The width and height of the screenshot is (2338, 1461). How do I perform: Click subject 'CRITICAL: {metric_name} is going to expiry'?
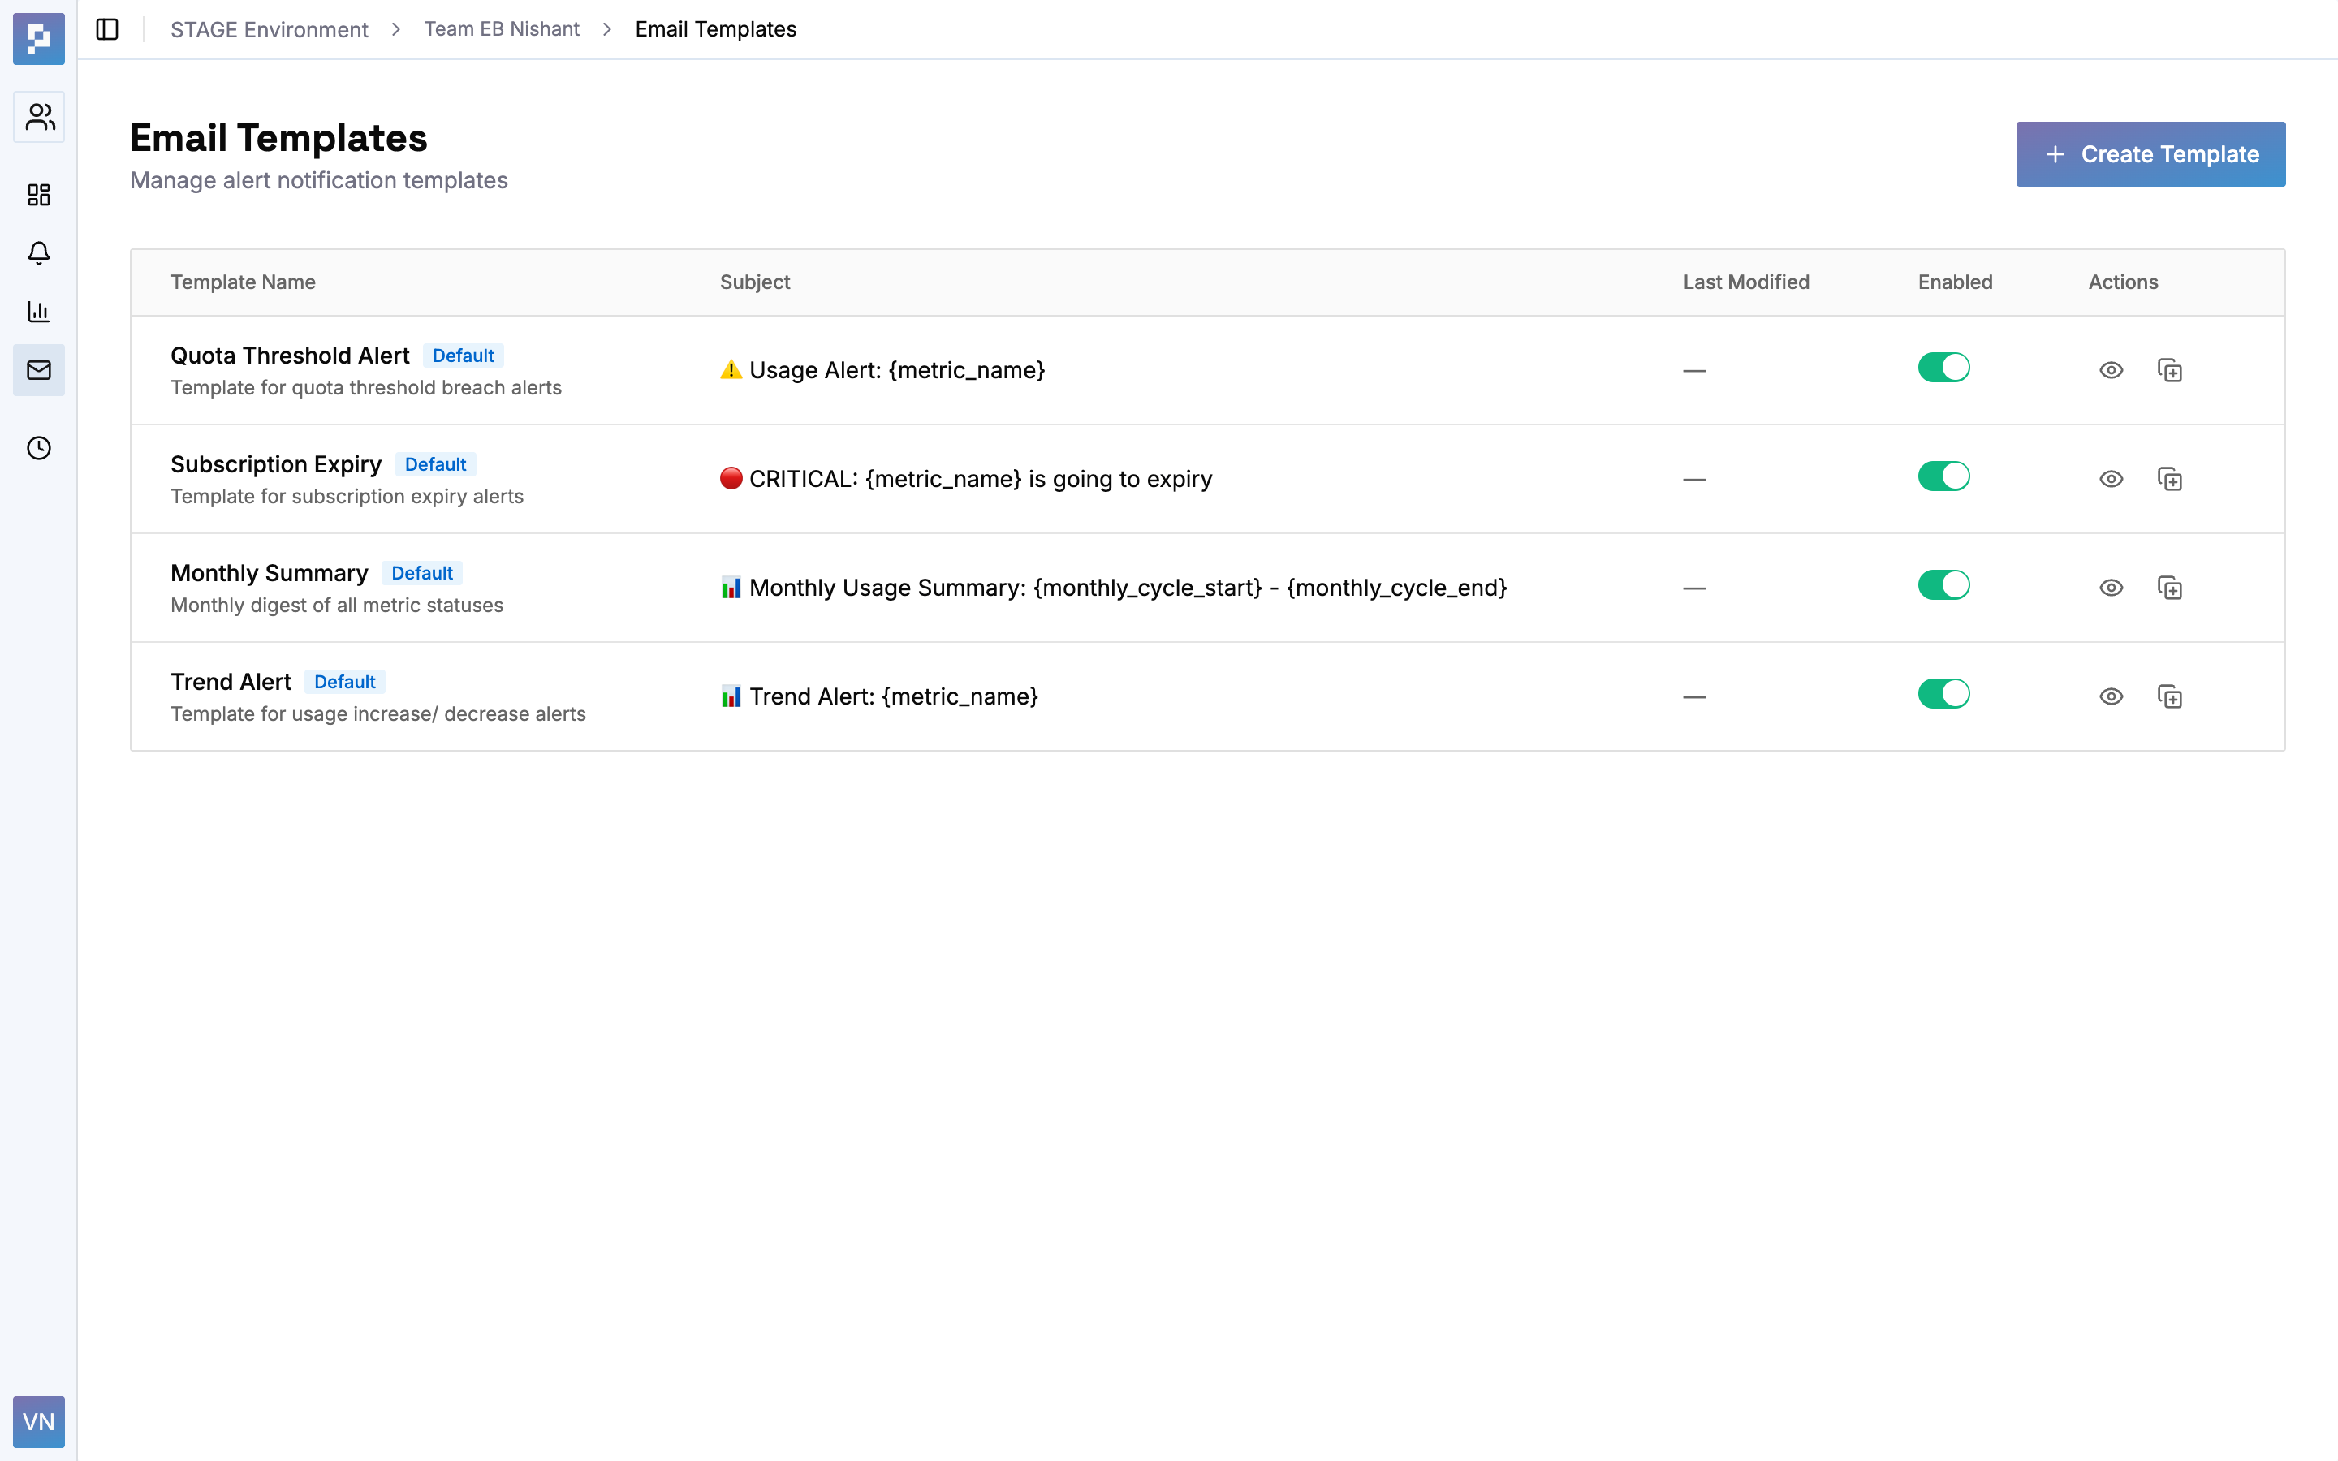[x=965, y=479]
